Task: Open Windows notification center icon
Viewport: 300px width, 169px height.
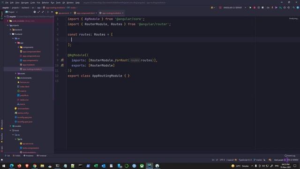Action: pyautogui.click(x=295, y=166)
